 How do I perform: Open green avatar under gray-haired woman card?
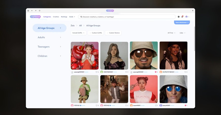tap(102, 72)
